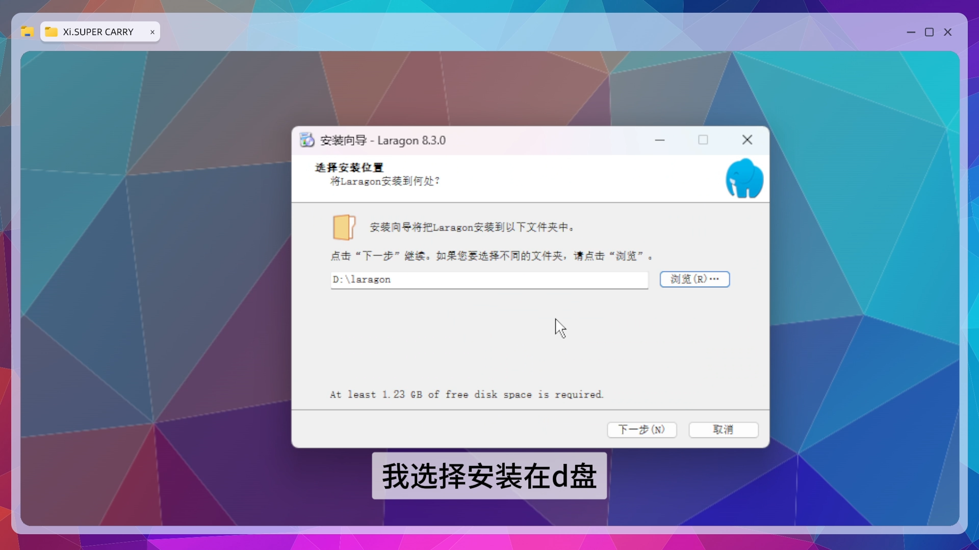Minimize the Laragon setup wizard dialog

point(660,140)
